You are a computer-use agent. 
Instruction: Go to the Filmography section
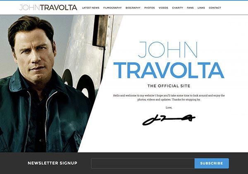[x=112, y=8]
